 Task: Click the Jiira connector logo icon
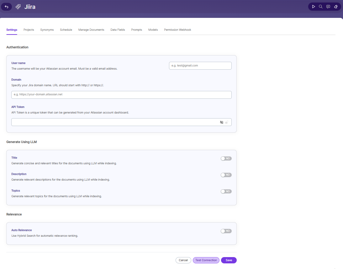coord(18,7)
